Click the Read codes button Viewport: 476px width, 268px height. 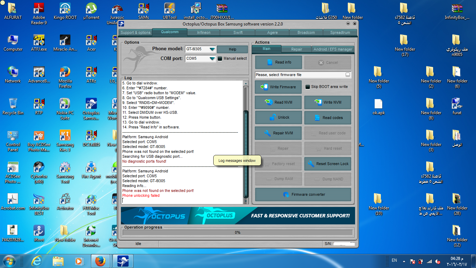pos(328,118)
